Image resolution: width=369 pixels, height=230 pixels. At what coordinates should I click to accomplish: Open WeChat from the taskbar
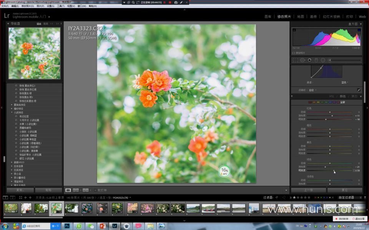[x=91, y=226]
